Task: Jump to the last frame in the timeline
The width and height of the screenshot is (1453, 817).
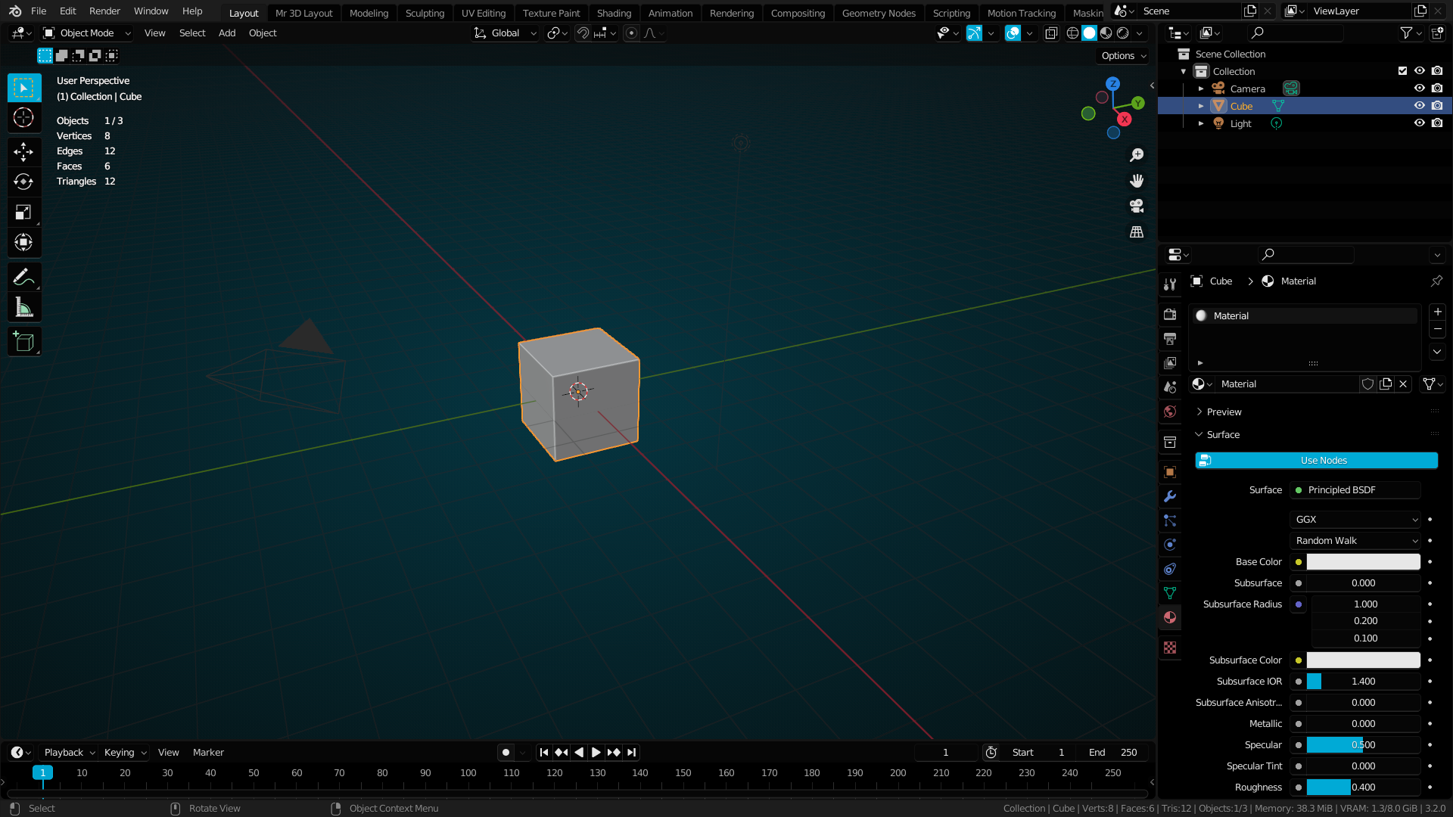Action: 630,752
